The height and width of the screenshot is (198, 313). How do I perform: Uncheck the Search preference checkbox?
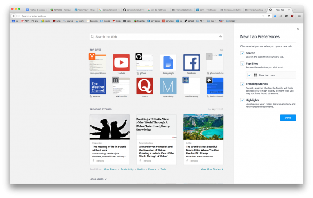pos(242,53)
